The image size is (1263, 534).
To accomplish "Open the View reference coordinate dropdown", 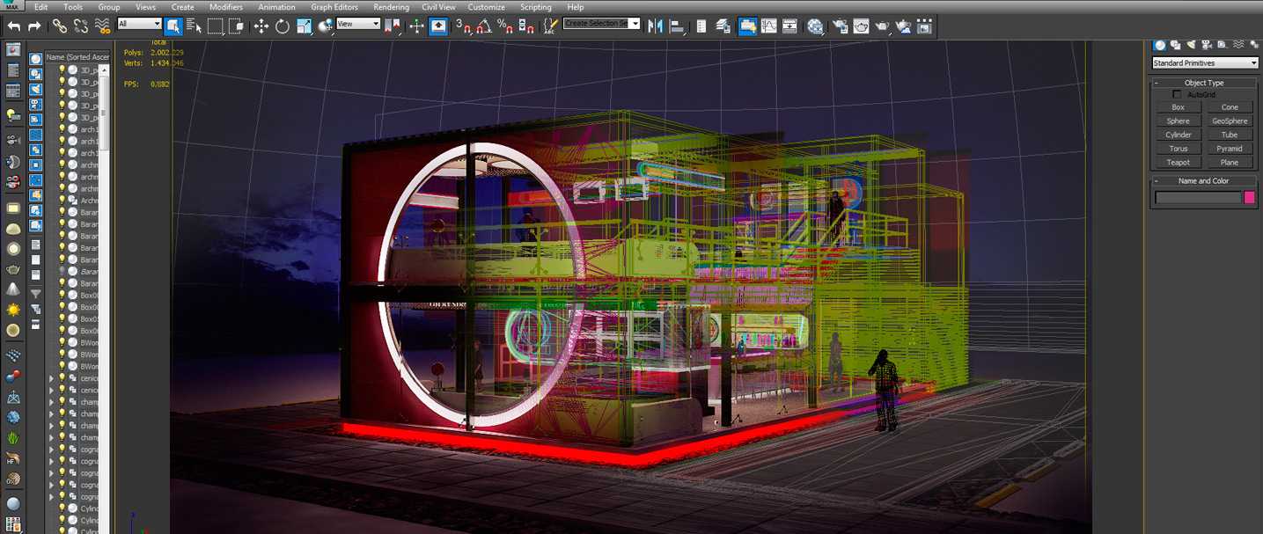I will [358, 24].
